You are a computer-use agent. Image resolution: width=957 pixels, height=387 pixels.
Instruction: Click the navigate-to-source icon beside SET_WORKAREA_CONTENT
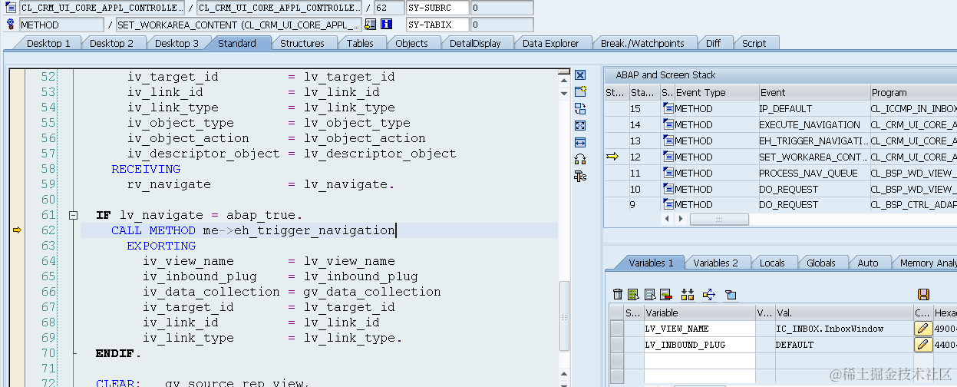[371, 25]
